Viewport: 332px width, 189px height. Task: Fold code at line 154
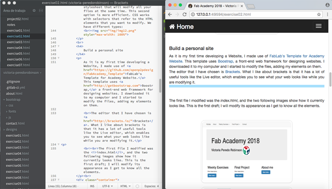[59, 145]
